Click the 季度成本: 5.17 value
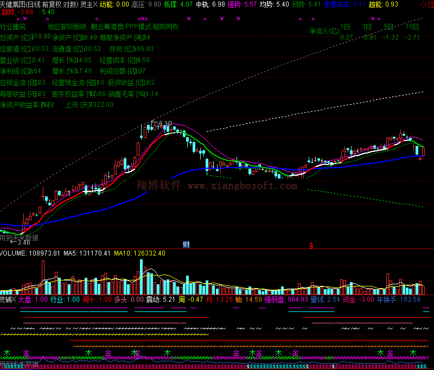Screen dimensions: 434x370 [344, 4]
